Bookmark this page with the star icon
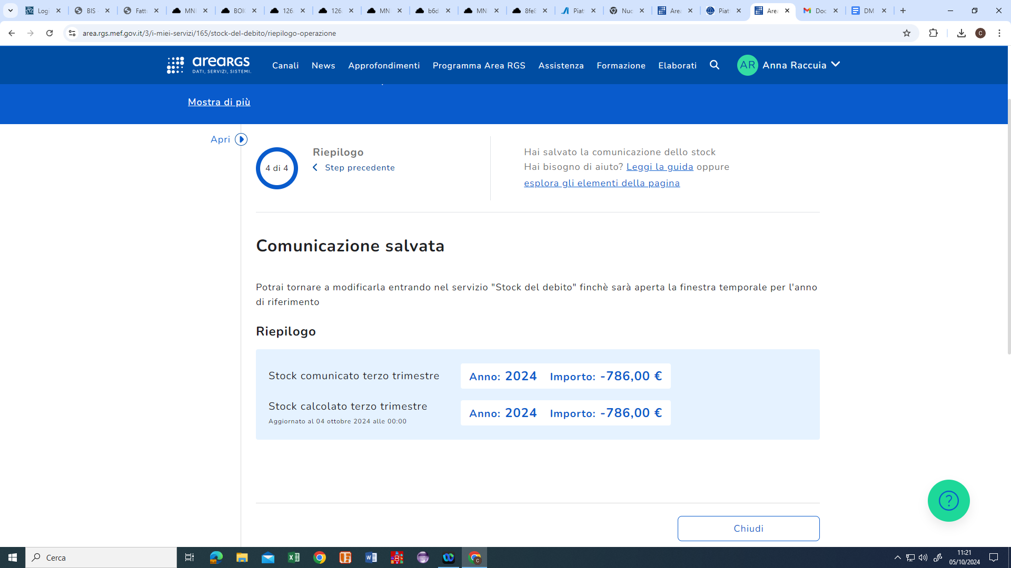1011x568 pixels. pos(907,33)
